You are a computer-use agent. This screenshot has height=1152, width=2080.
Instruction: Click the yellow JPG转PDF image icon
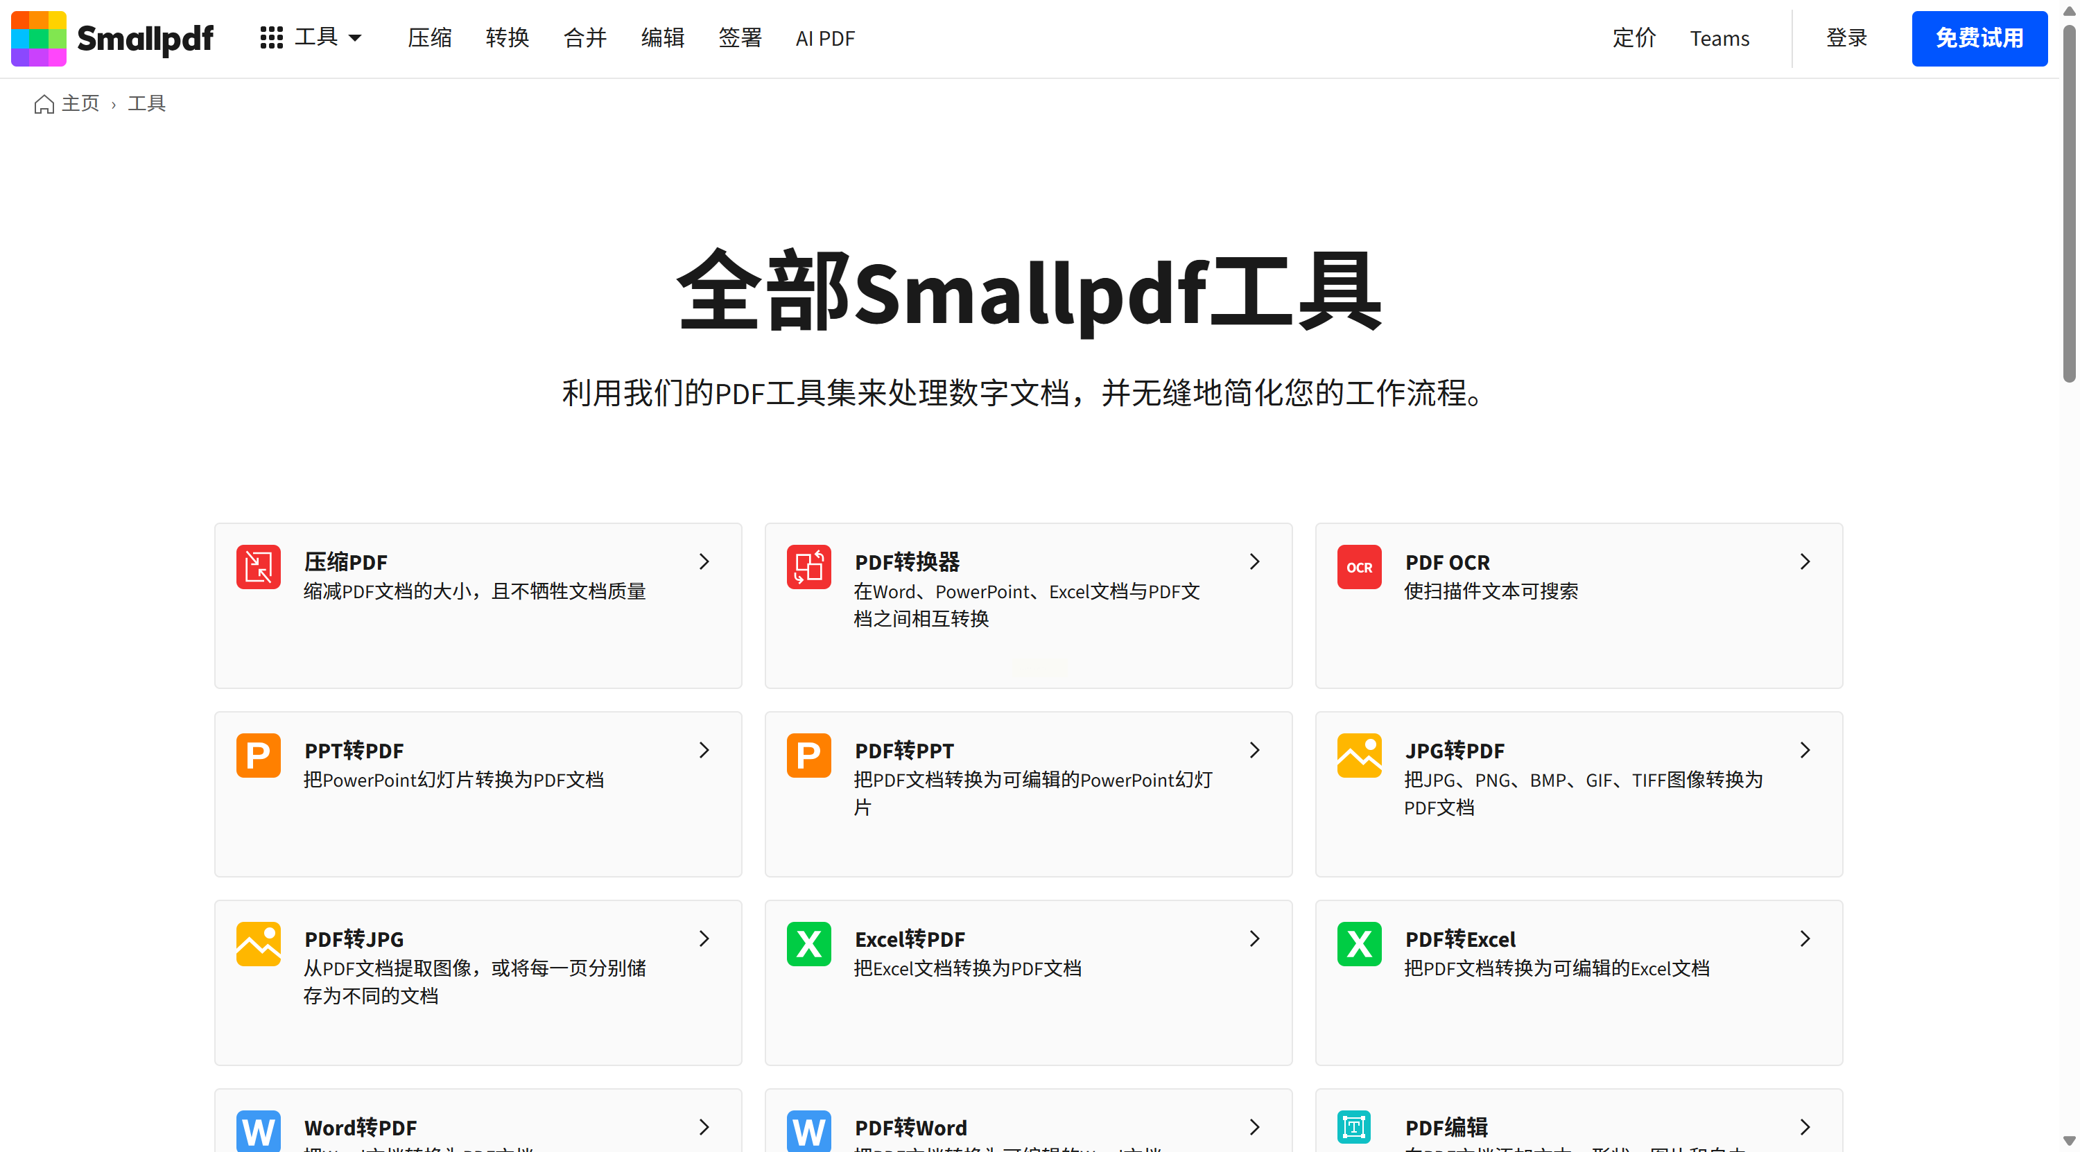(1359, 756)
